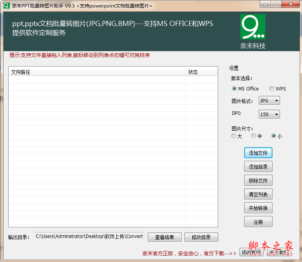
Task: Click the green 9 logo in the banner
Action: [253, 27]
